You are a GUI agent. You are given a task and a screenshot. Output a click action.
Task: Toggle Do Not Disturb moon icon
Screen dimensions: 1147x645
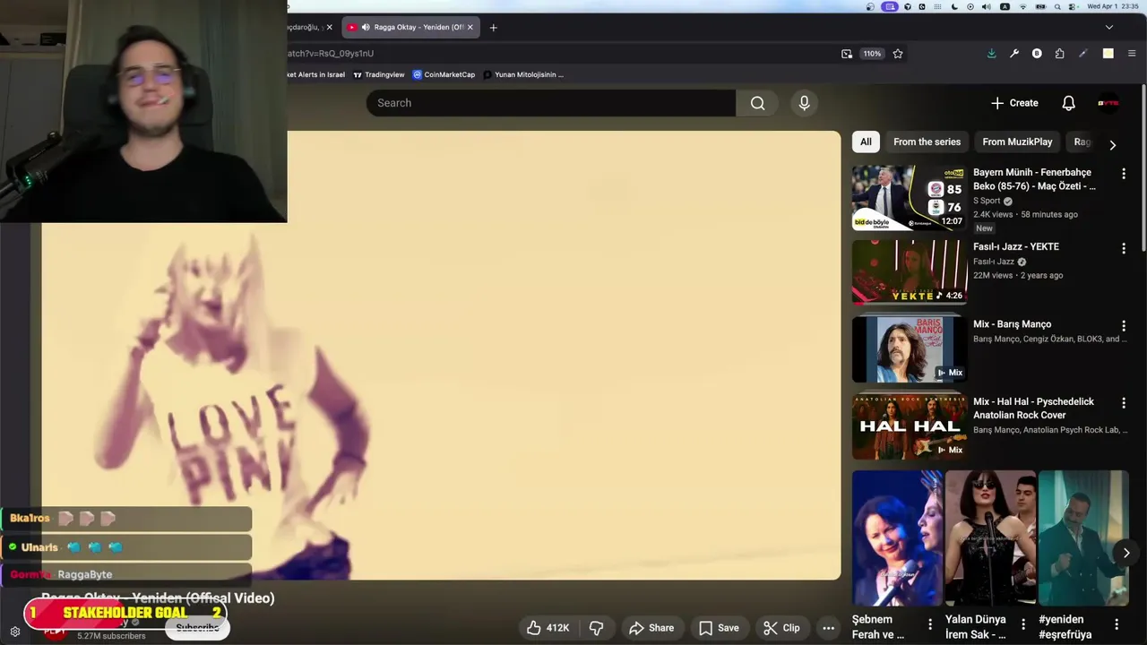tap(954, 6)
